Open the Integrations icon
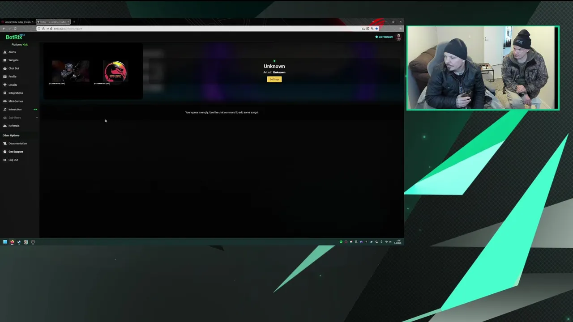The height and width of the screenshot is (322, 573). click(x=5, y=93)
